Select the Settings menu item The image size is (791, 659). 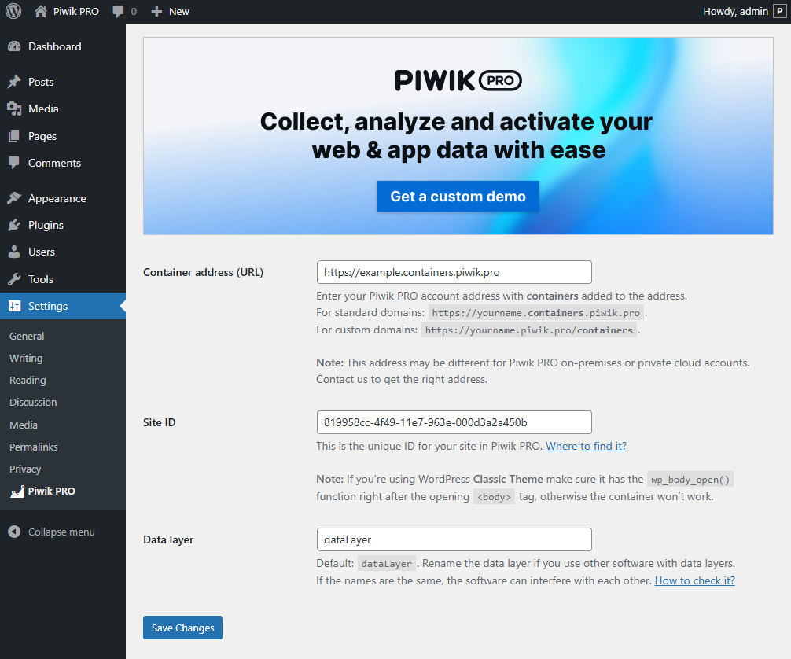coord(63,306)
